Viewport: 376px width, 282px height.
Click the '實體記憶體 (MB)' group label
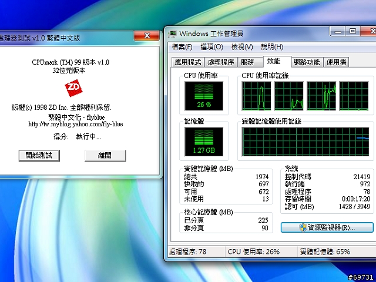coord(209,169)
